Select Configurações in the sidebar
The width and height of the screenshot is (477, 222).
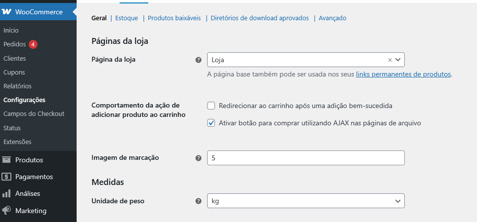24,100
